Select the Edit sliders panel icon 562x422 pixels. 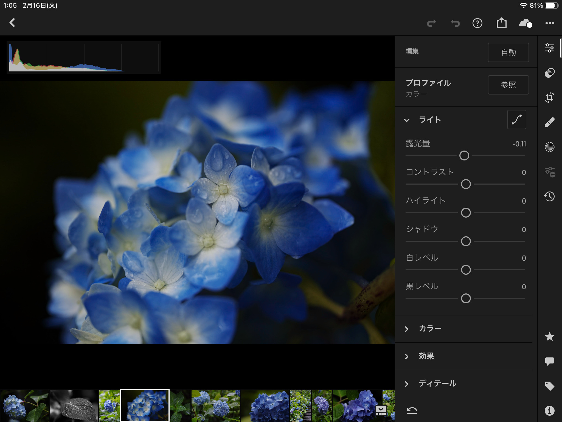tap(550, 48)
